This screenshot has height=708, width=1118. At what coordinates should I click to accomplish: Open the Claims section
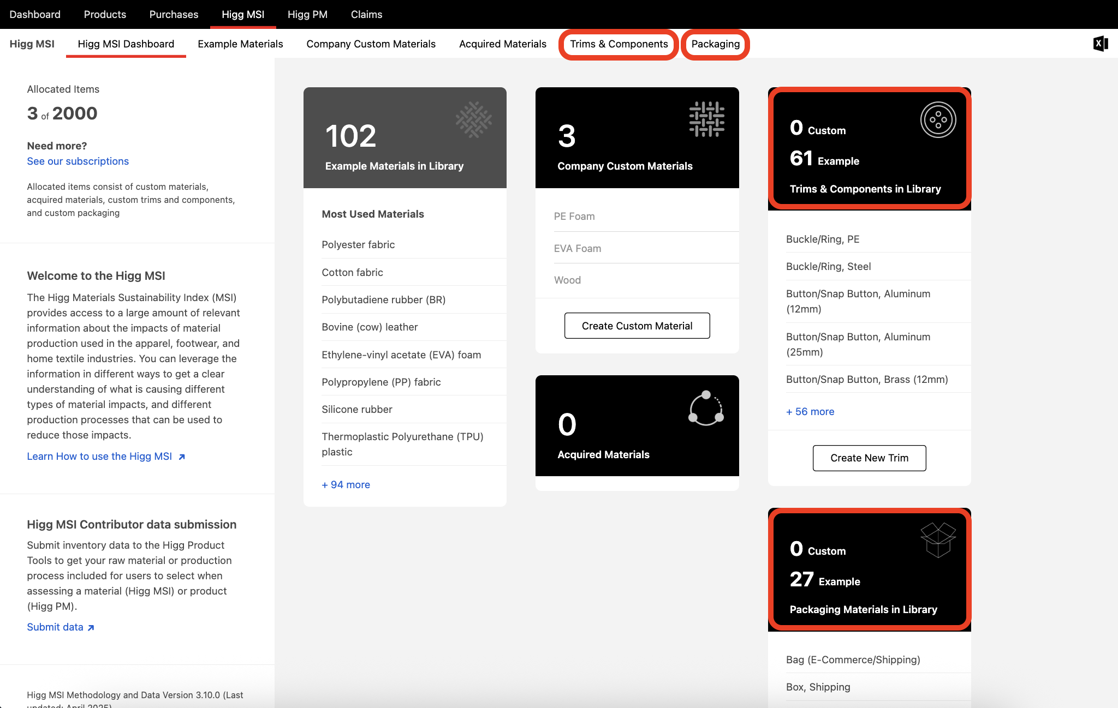tap(366, 14)
